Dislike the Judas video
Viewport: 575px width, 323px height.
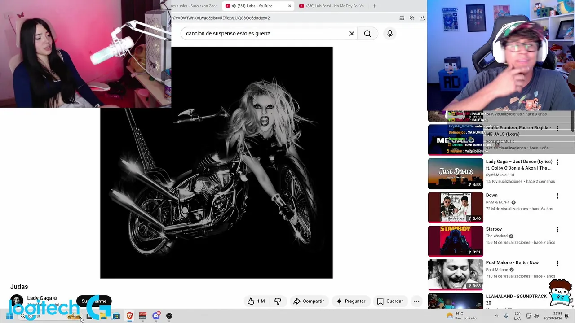click(x=278, y=301)
